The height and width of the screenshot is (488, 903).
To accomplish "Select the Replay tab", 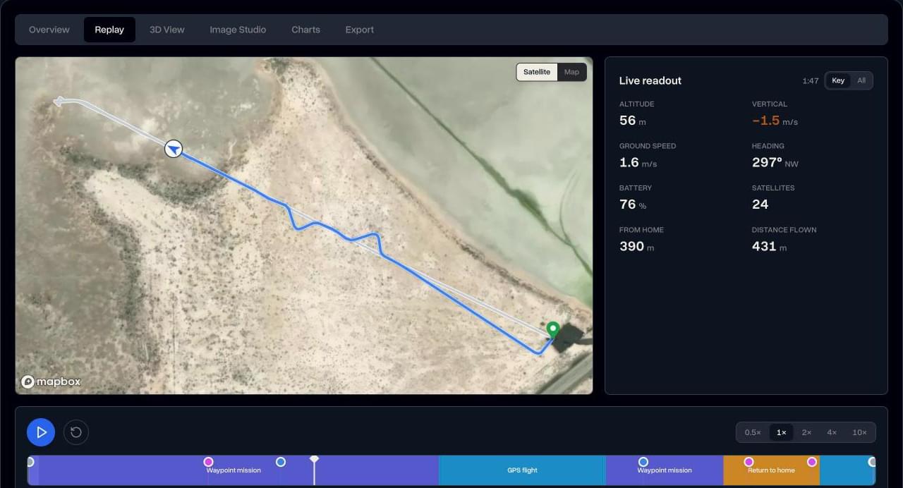I will [x=109, y=30].
